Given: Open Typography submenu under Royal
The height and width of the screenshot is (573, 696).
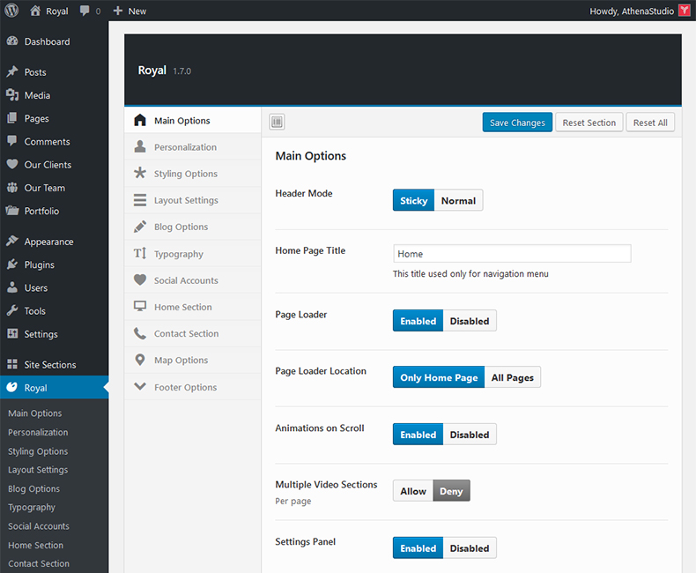Looking at the screenshot, I should [x=32, y=507].
